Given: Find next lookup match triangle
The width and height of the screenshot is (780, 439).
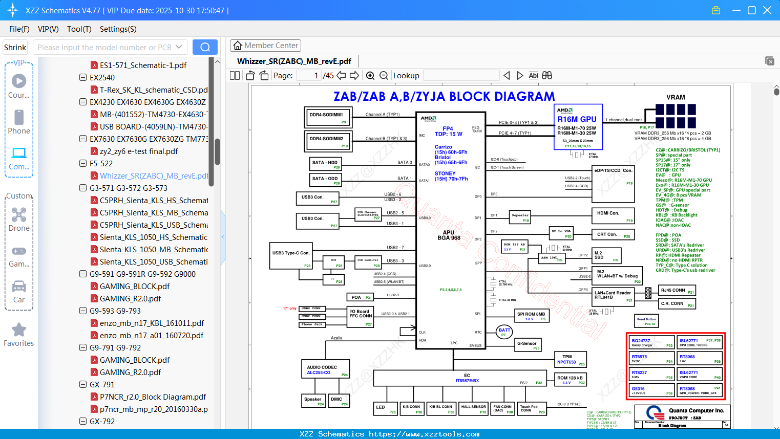Looking at the screenshot, I should click(x=520, y=76).
